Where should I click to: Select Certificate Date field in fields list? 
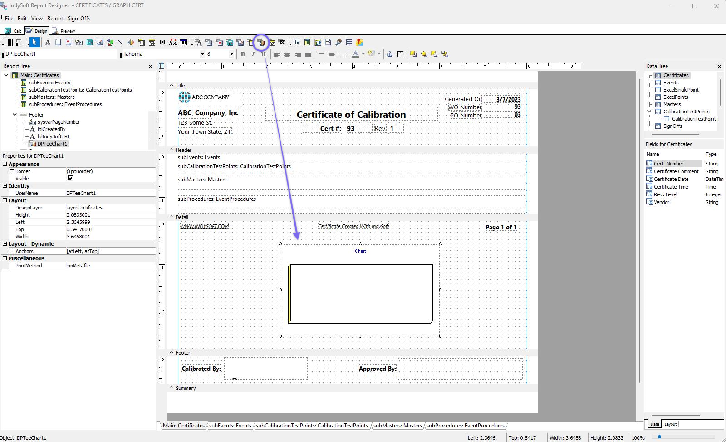coord(671,179)
